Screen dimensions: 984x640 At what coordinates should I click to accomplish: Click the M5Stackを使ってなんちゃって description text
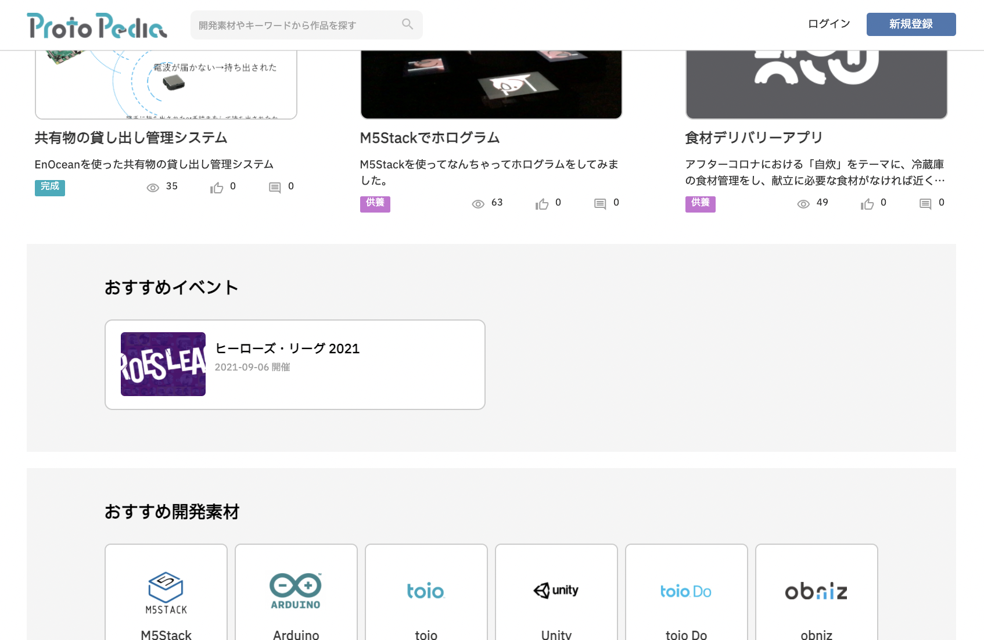point(489,172)
